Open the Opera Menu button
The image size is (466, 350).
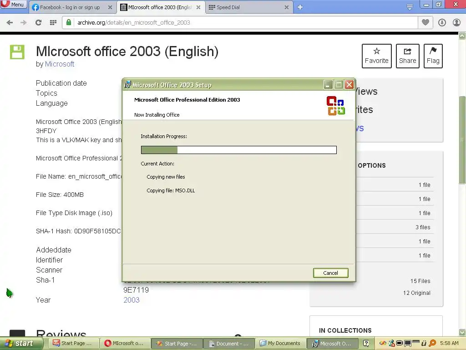[13, 5]
